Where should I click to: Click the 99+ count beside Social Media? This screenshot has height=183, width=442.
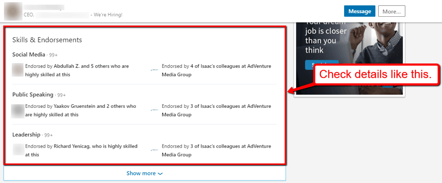point(53,55)
